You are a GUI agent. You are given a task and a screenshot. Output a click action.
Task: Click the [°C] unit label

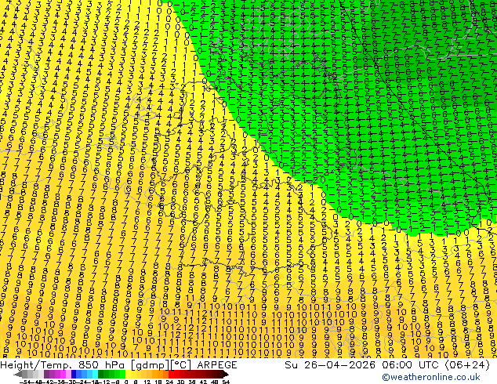(x=181, y=365)
